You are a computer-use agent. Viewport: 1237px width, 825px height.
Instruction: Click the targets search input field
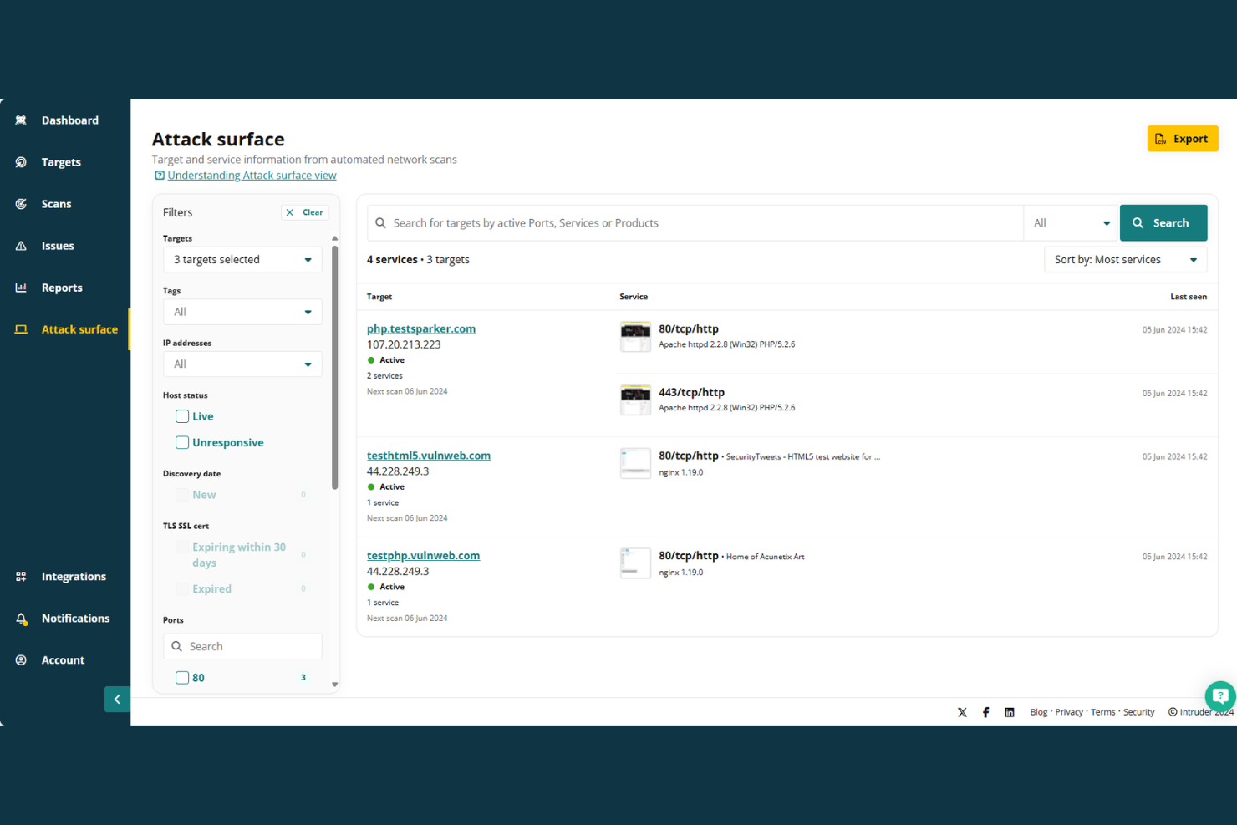tap(695, 223)
